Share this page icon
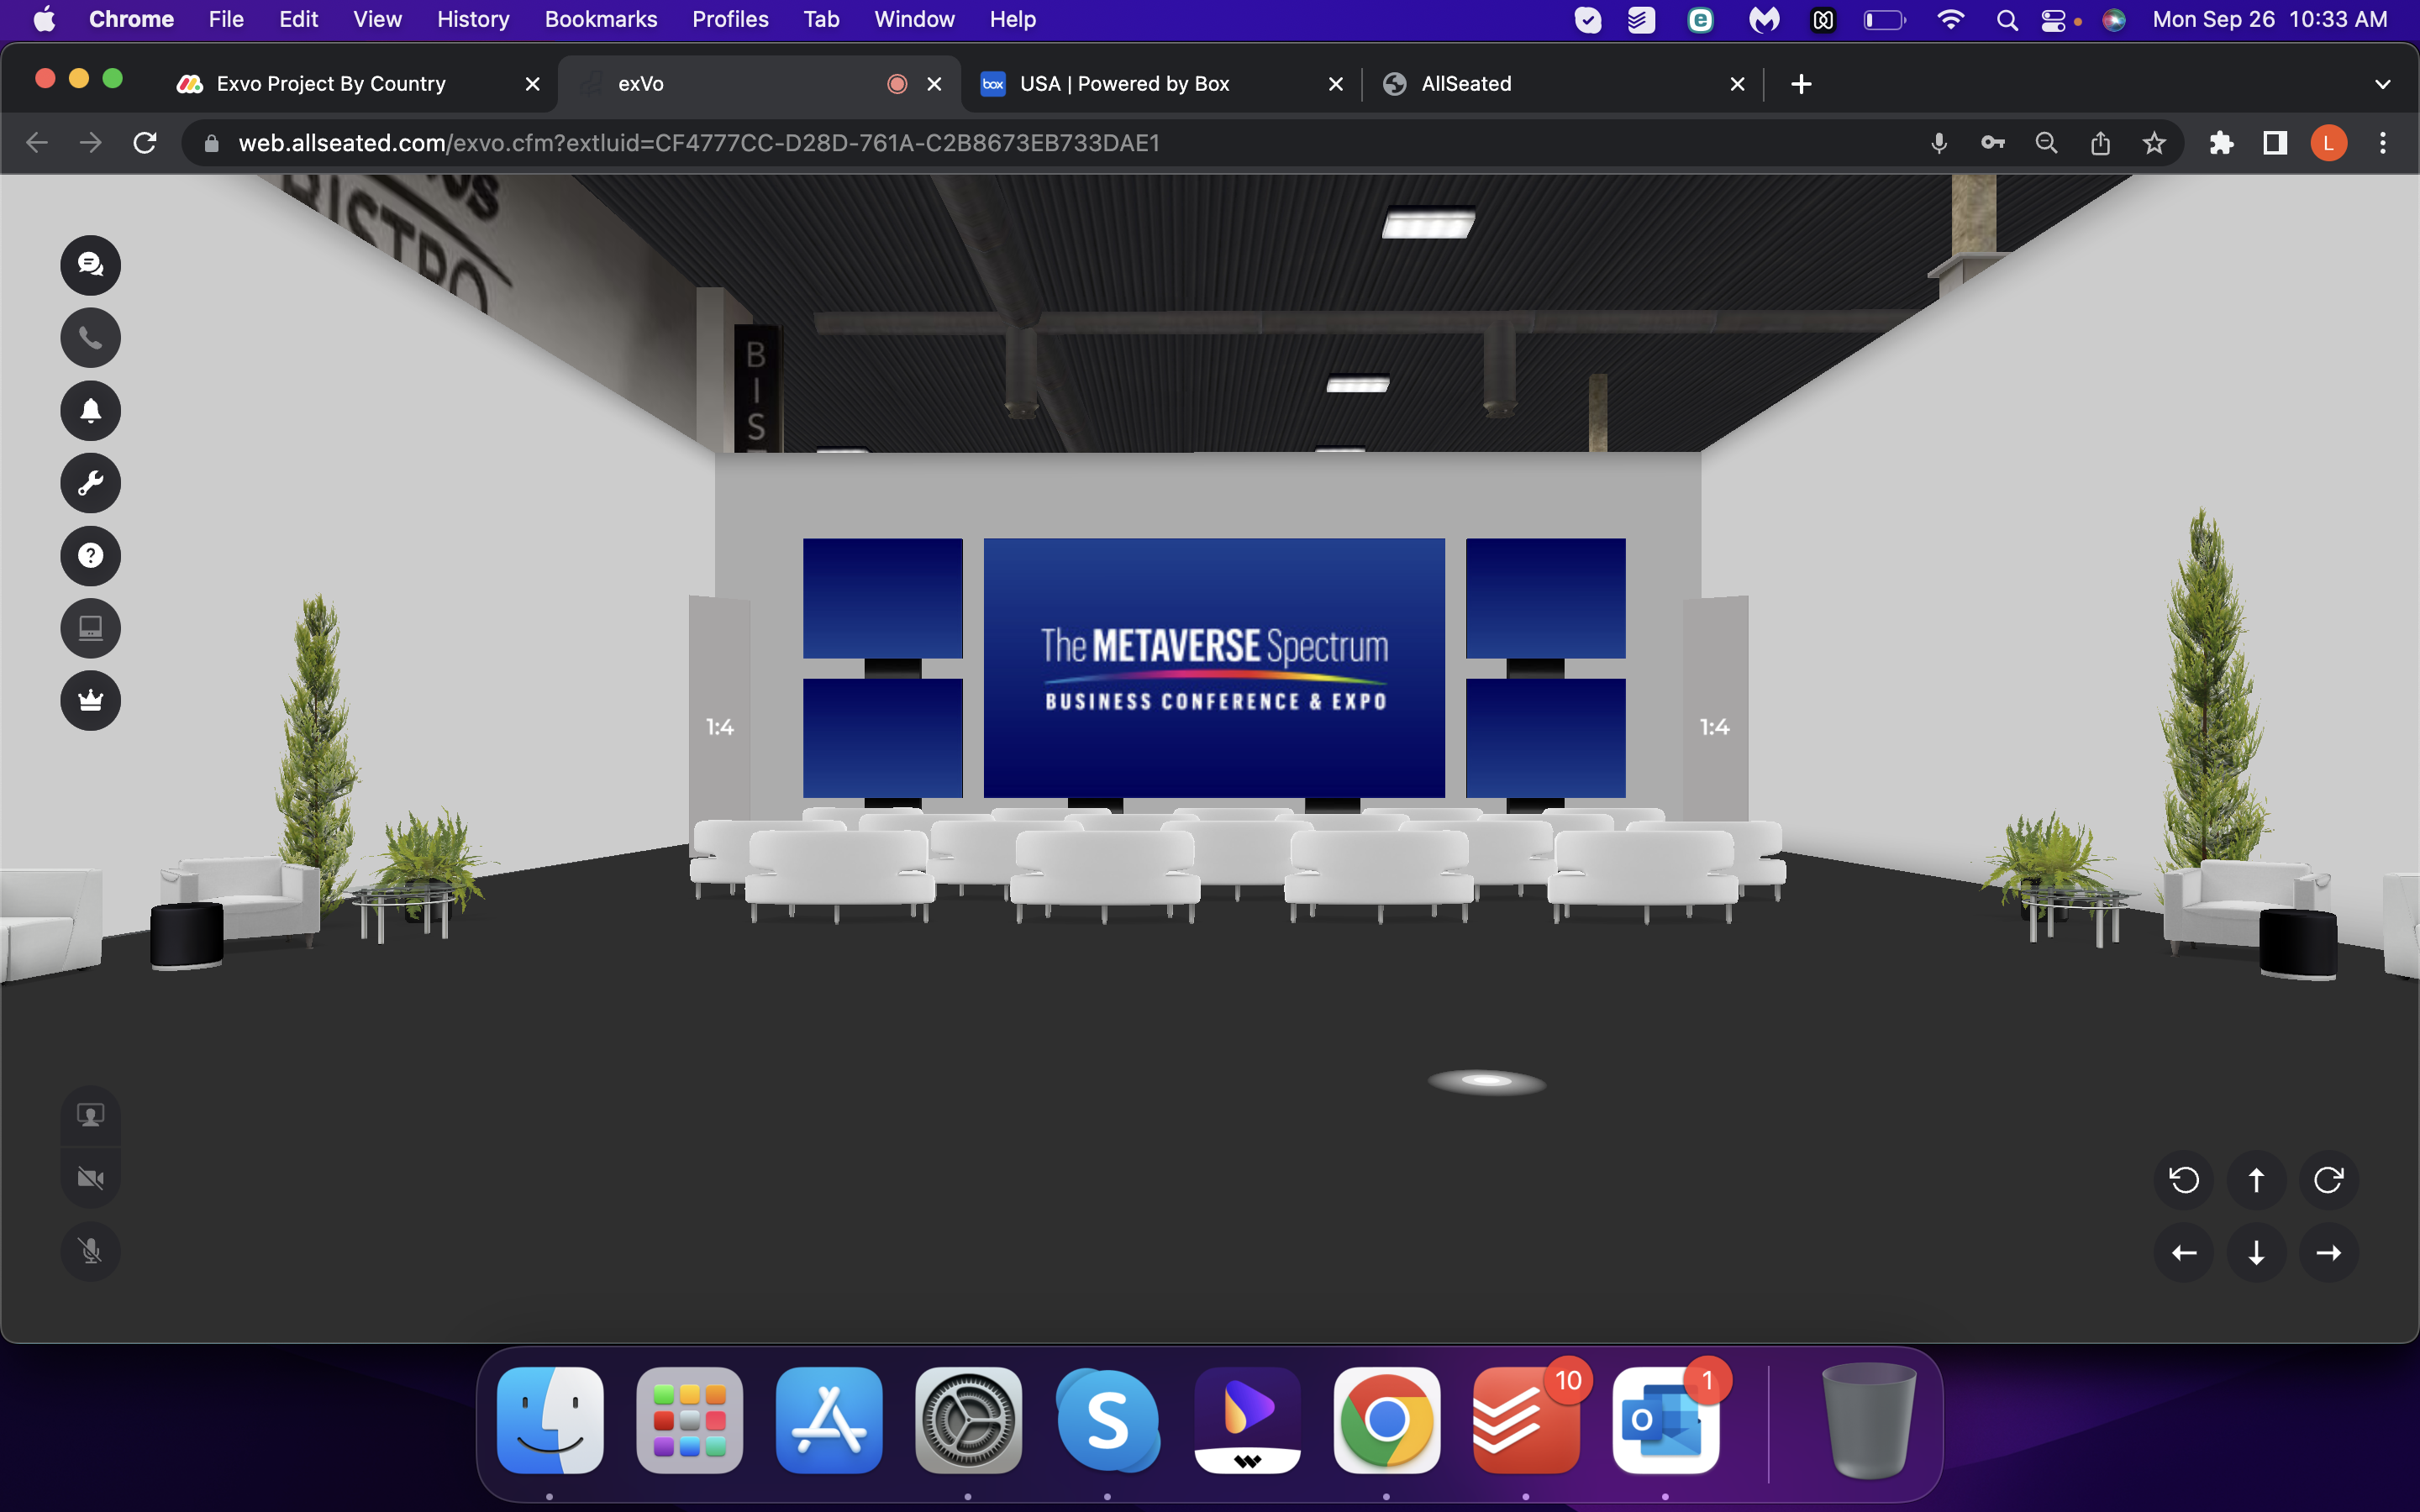The width and height of the screenshot is (2420, 1512). pyautogui.click(x=2100, y=143)
